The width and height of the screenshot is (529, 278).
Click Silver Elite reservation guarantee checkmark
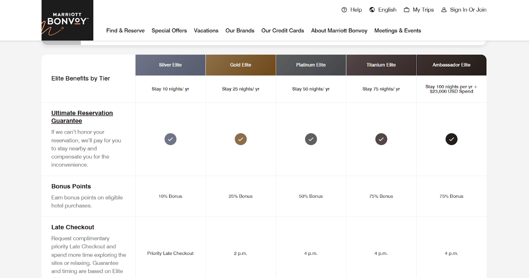(x=171, y=139)
